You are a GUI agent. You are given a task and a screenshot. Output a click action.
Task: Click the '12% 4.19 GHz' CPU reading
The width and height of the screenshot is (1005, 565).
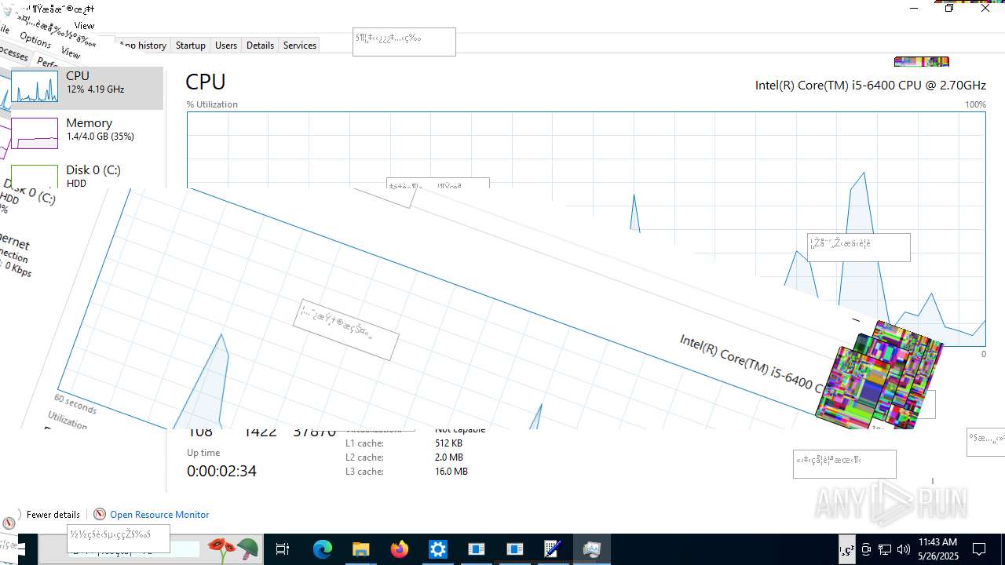(x=95, y=89)
